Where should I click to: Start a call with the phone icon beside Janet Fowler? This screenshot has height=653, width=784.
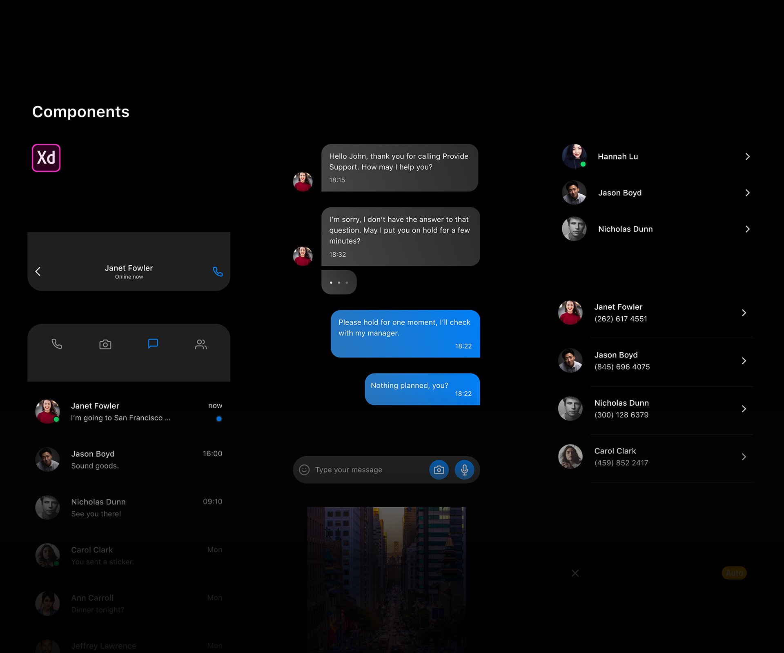click(x=218, y=271)
